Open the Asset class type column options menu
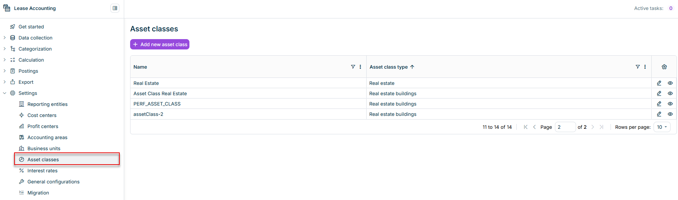Image resolution: width=678 pixels, height=200 pixels. 645,67
